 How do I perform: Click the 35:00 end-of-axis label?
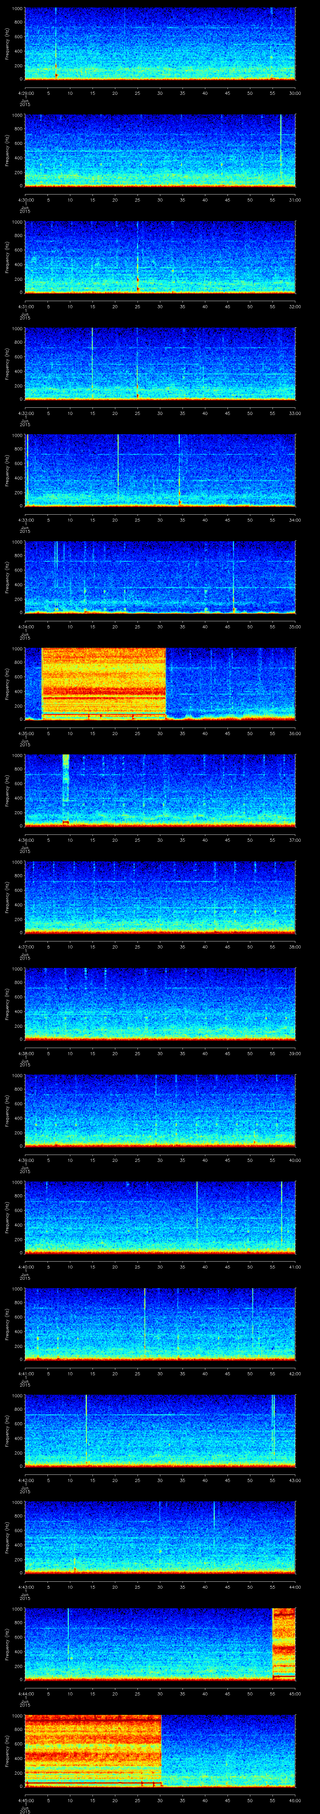295,627
